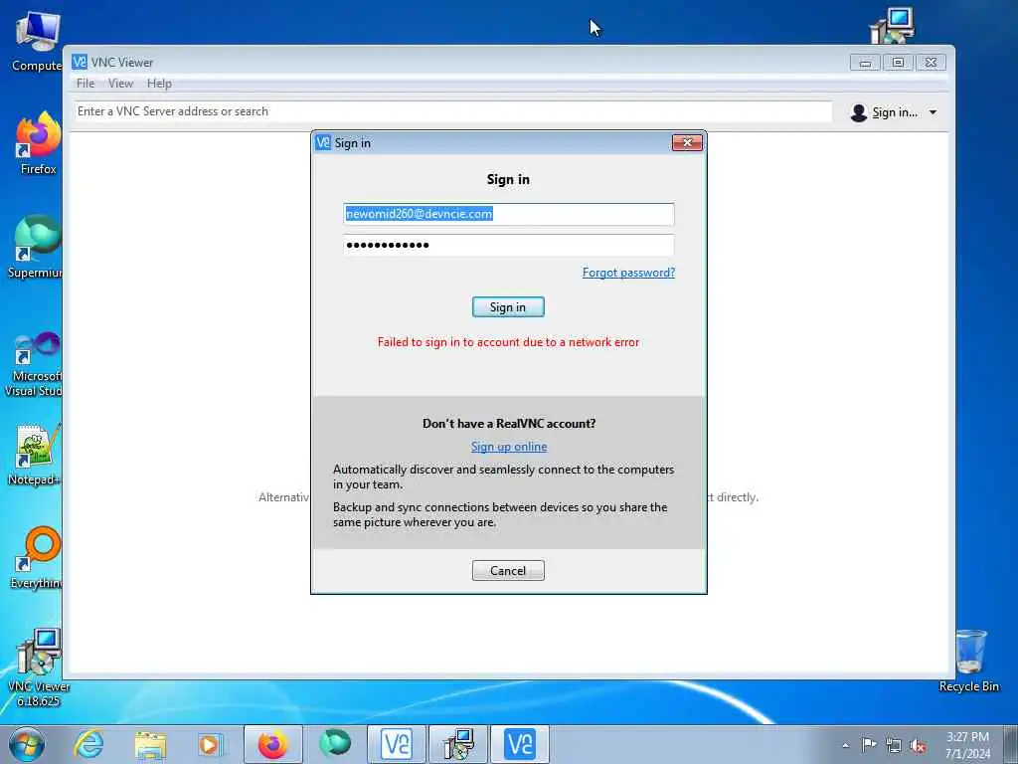Open the Supermium desktop shortcut

click(x=37, y=247)
